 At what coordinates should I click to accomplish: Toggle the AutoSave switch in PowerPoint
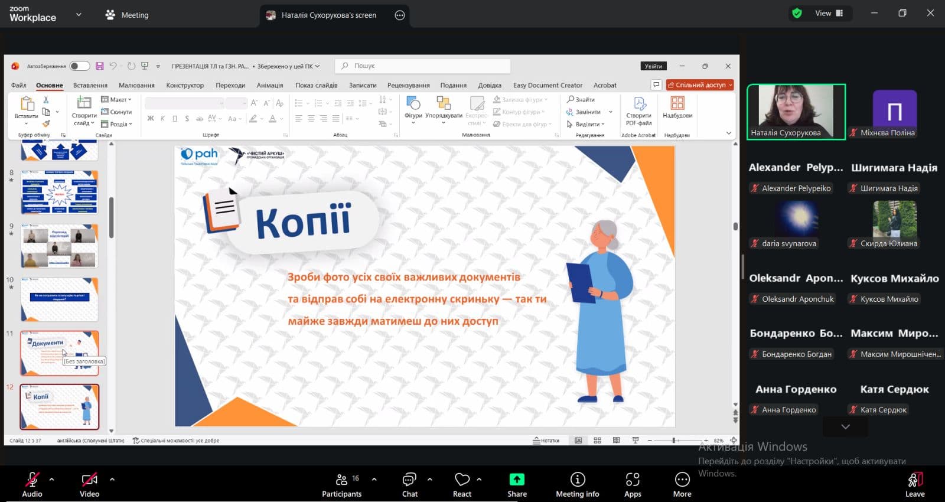click(80, 66)
